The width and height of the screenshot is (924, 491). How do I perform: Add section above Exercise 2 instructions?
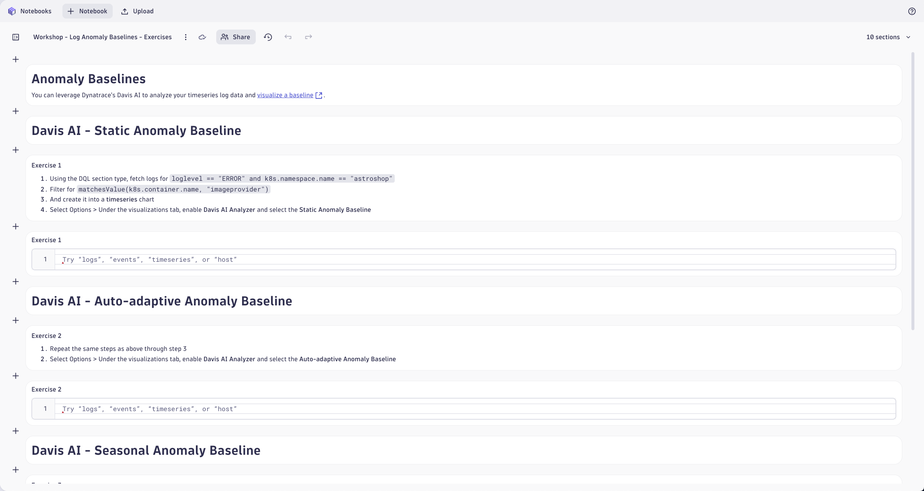pos(16,320)
